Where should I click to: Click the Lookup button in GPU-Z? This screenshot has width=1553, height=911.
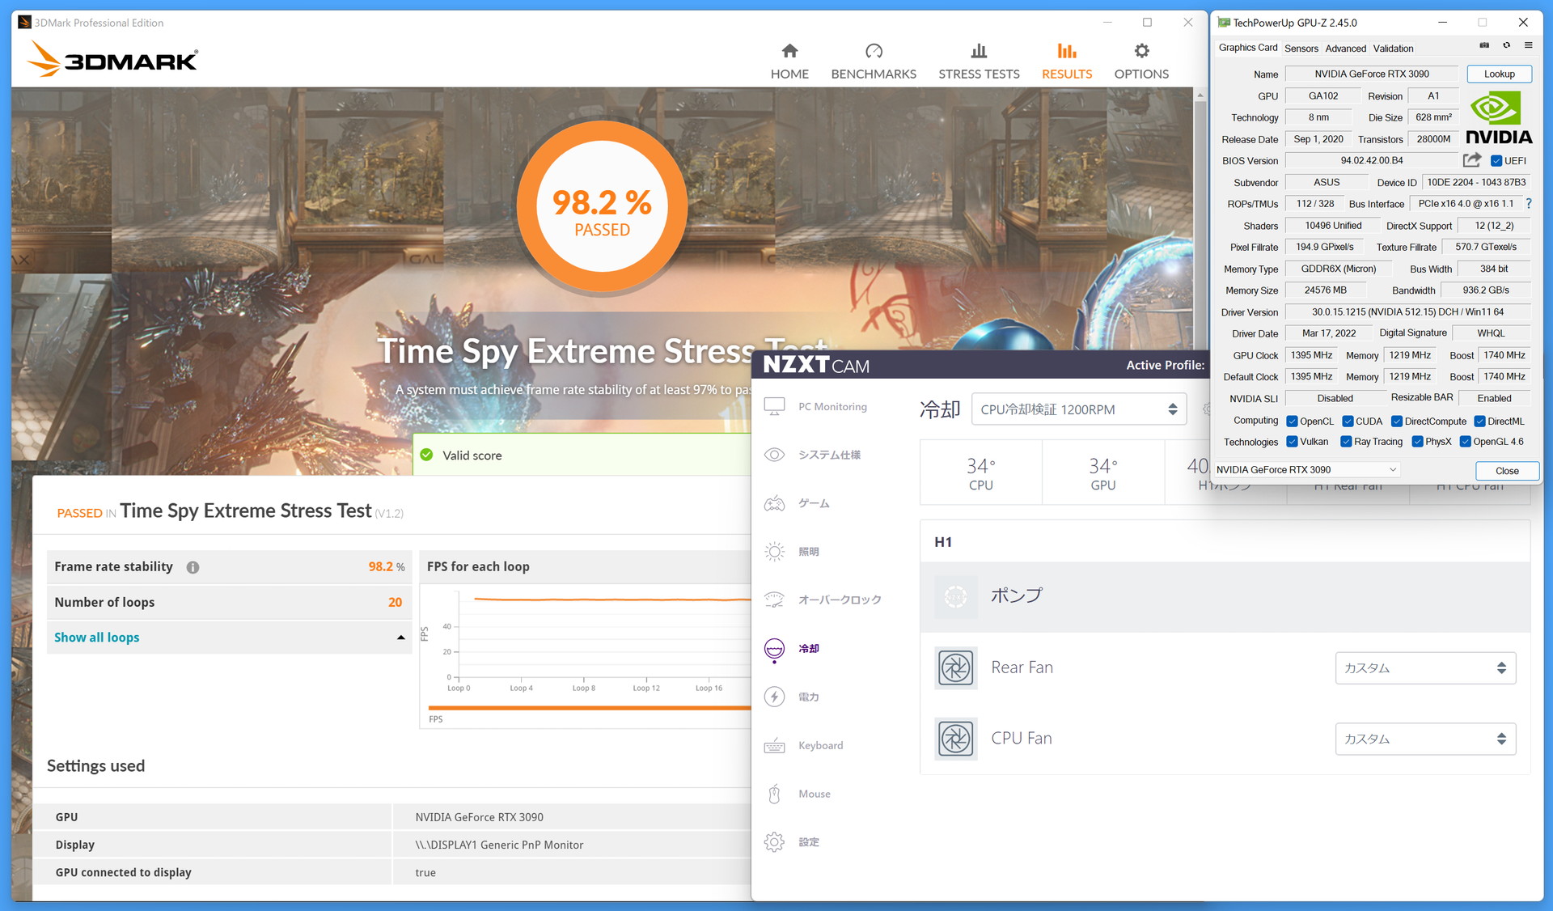(1499, 74)
